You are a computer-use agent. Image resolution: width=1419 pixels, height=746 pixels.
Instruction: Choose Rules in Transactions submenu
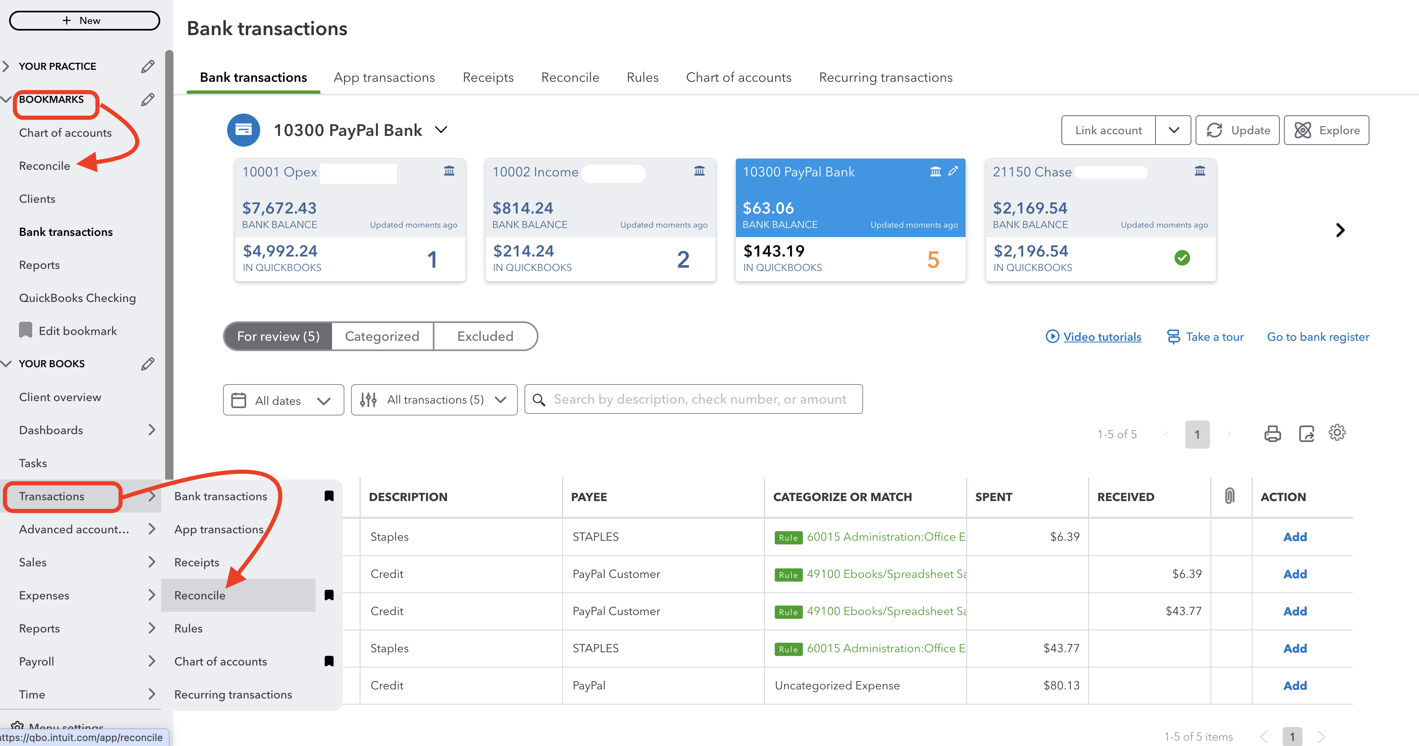click(x=188, y=629)
